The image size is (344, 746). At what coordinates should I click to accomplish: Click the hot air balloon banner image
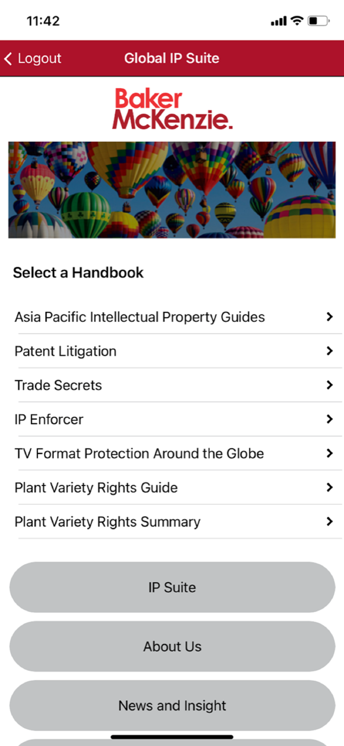[x=172, y=189]
